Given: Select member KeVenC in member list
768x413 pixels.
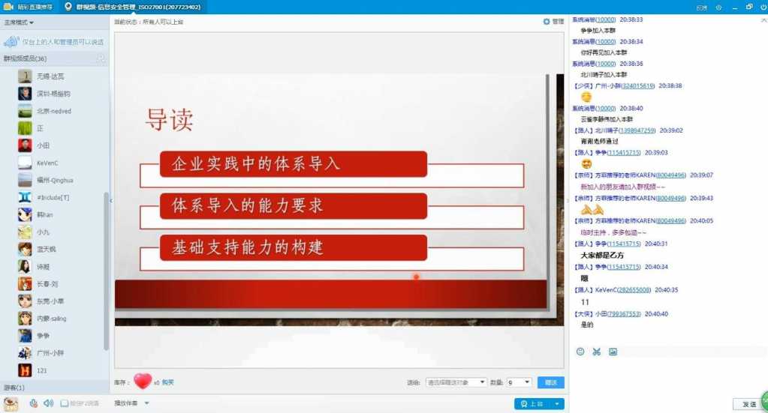Looking at the screenshot, I should [x=54, y=163].
